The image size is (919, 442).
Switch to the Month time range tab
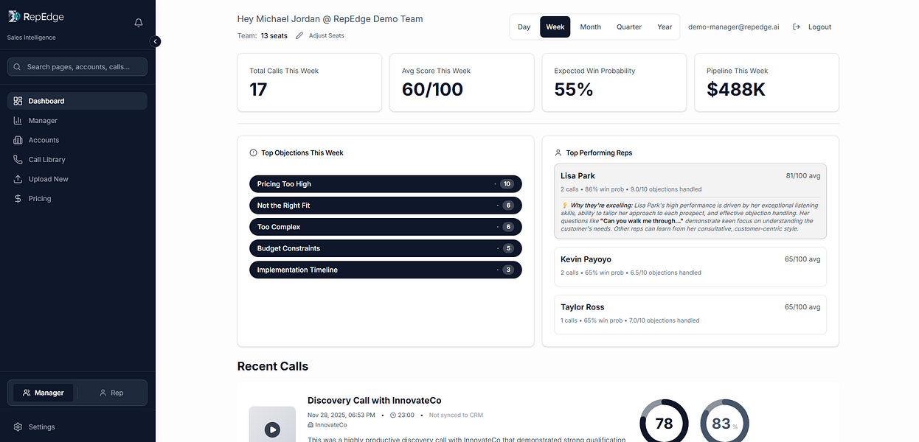(x=590, y=27)
